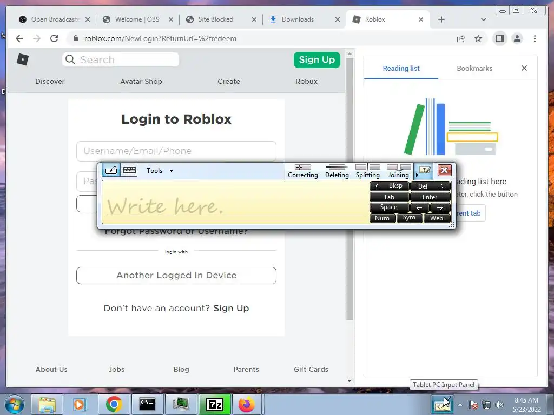
Task: Click the Username/Email/Phone field
Action: pos(176,151)
